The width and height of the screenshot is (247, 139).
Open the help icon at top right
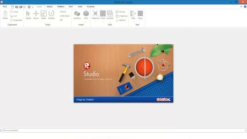pos(245,7)
